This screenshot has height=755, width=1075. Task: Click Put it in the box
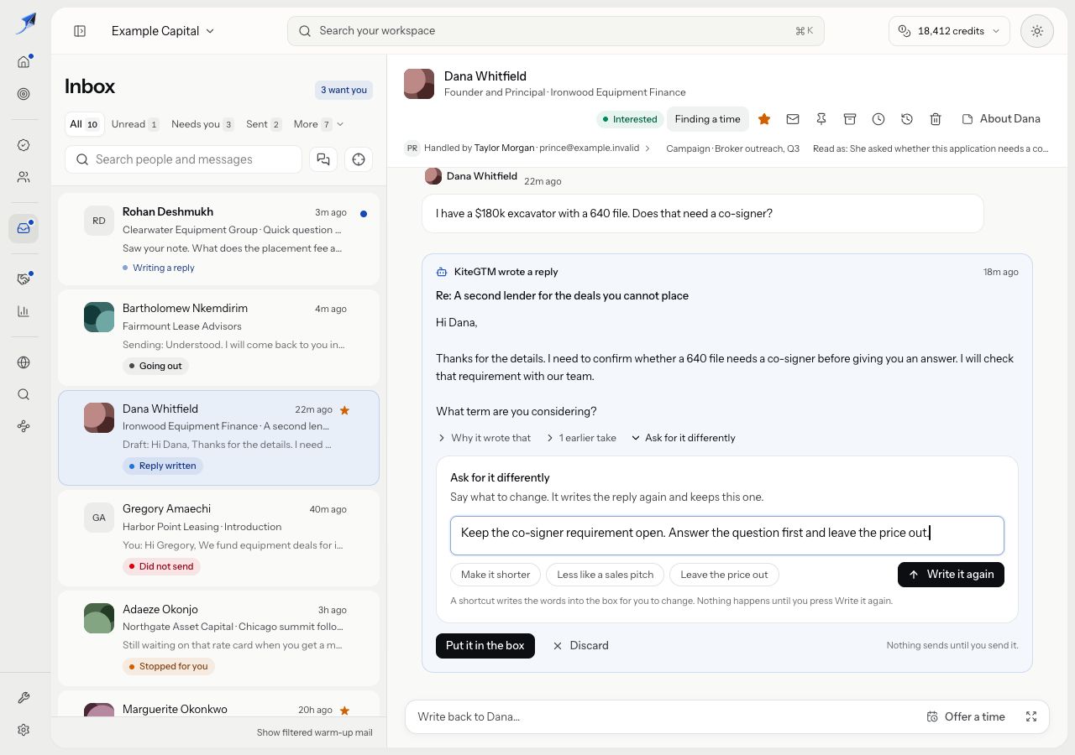click(x=485, y=645)
